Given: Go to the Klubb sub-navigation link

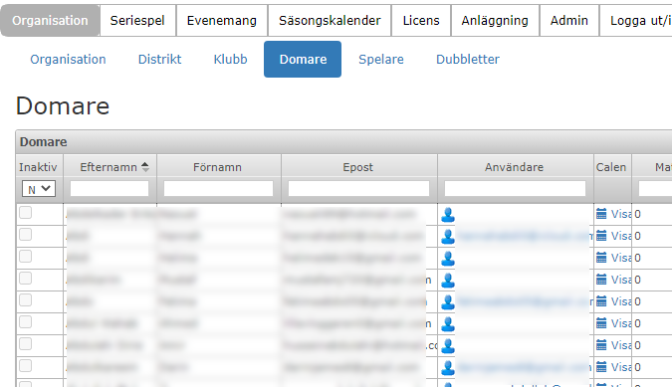Looking at the screenshot, I should coord(231,59).
